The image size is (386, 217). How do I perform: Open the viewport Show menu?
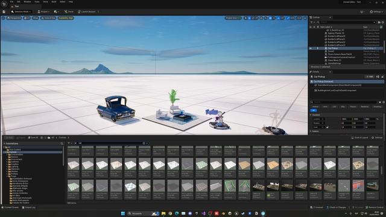(36, 18)
